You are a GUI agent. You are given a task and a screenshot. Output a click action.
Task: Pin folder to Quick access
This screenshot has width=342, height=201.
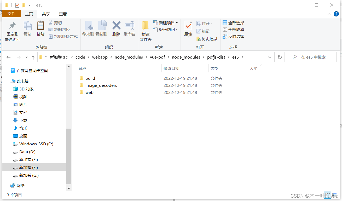click(x=12, y=31)
